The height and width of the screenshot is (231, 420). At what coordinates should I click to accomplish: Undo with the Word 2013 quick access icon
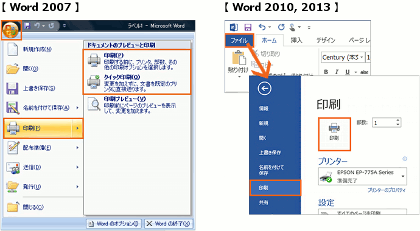(x=262, y=27)
